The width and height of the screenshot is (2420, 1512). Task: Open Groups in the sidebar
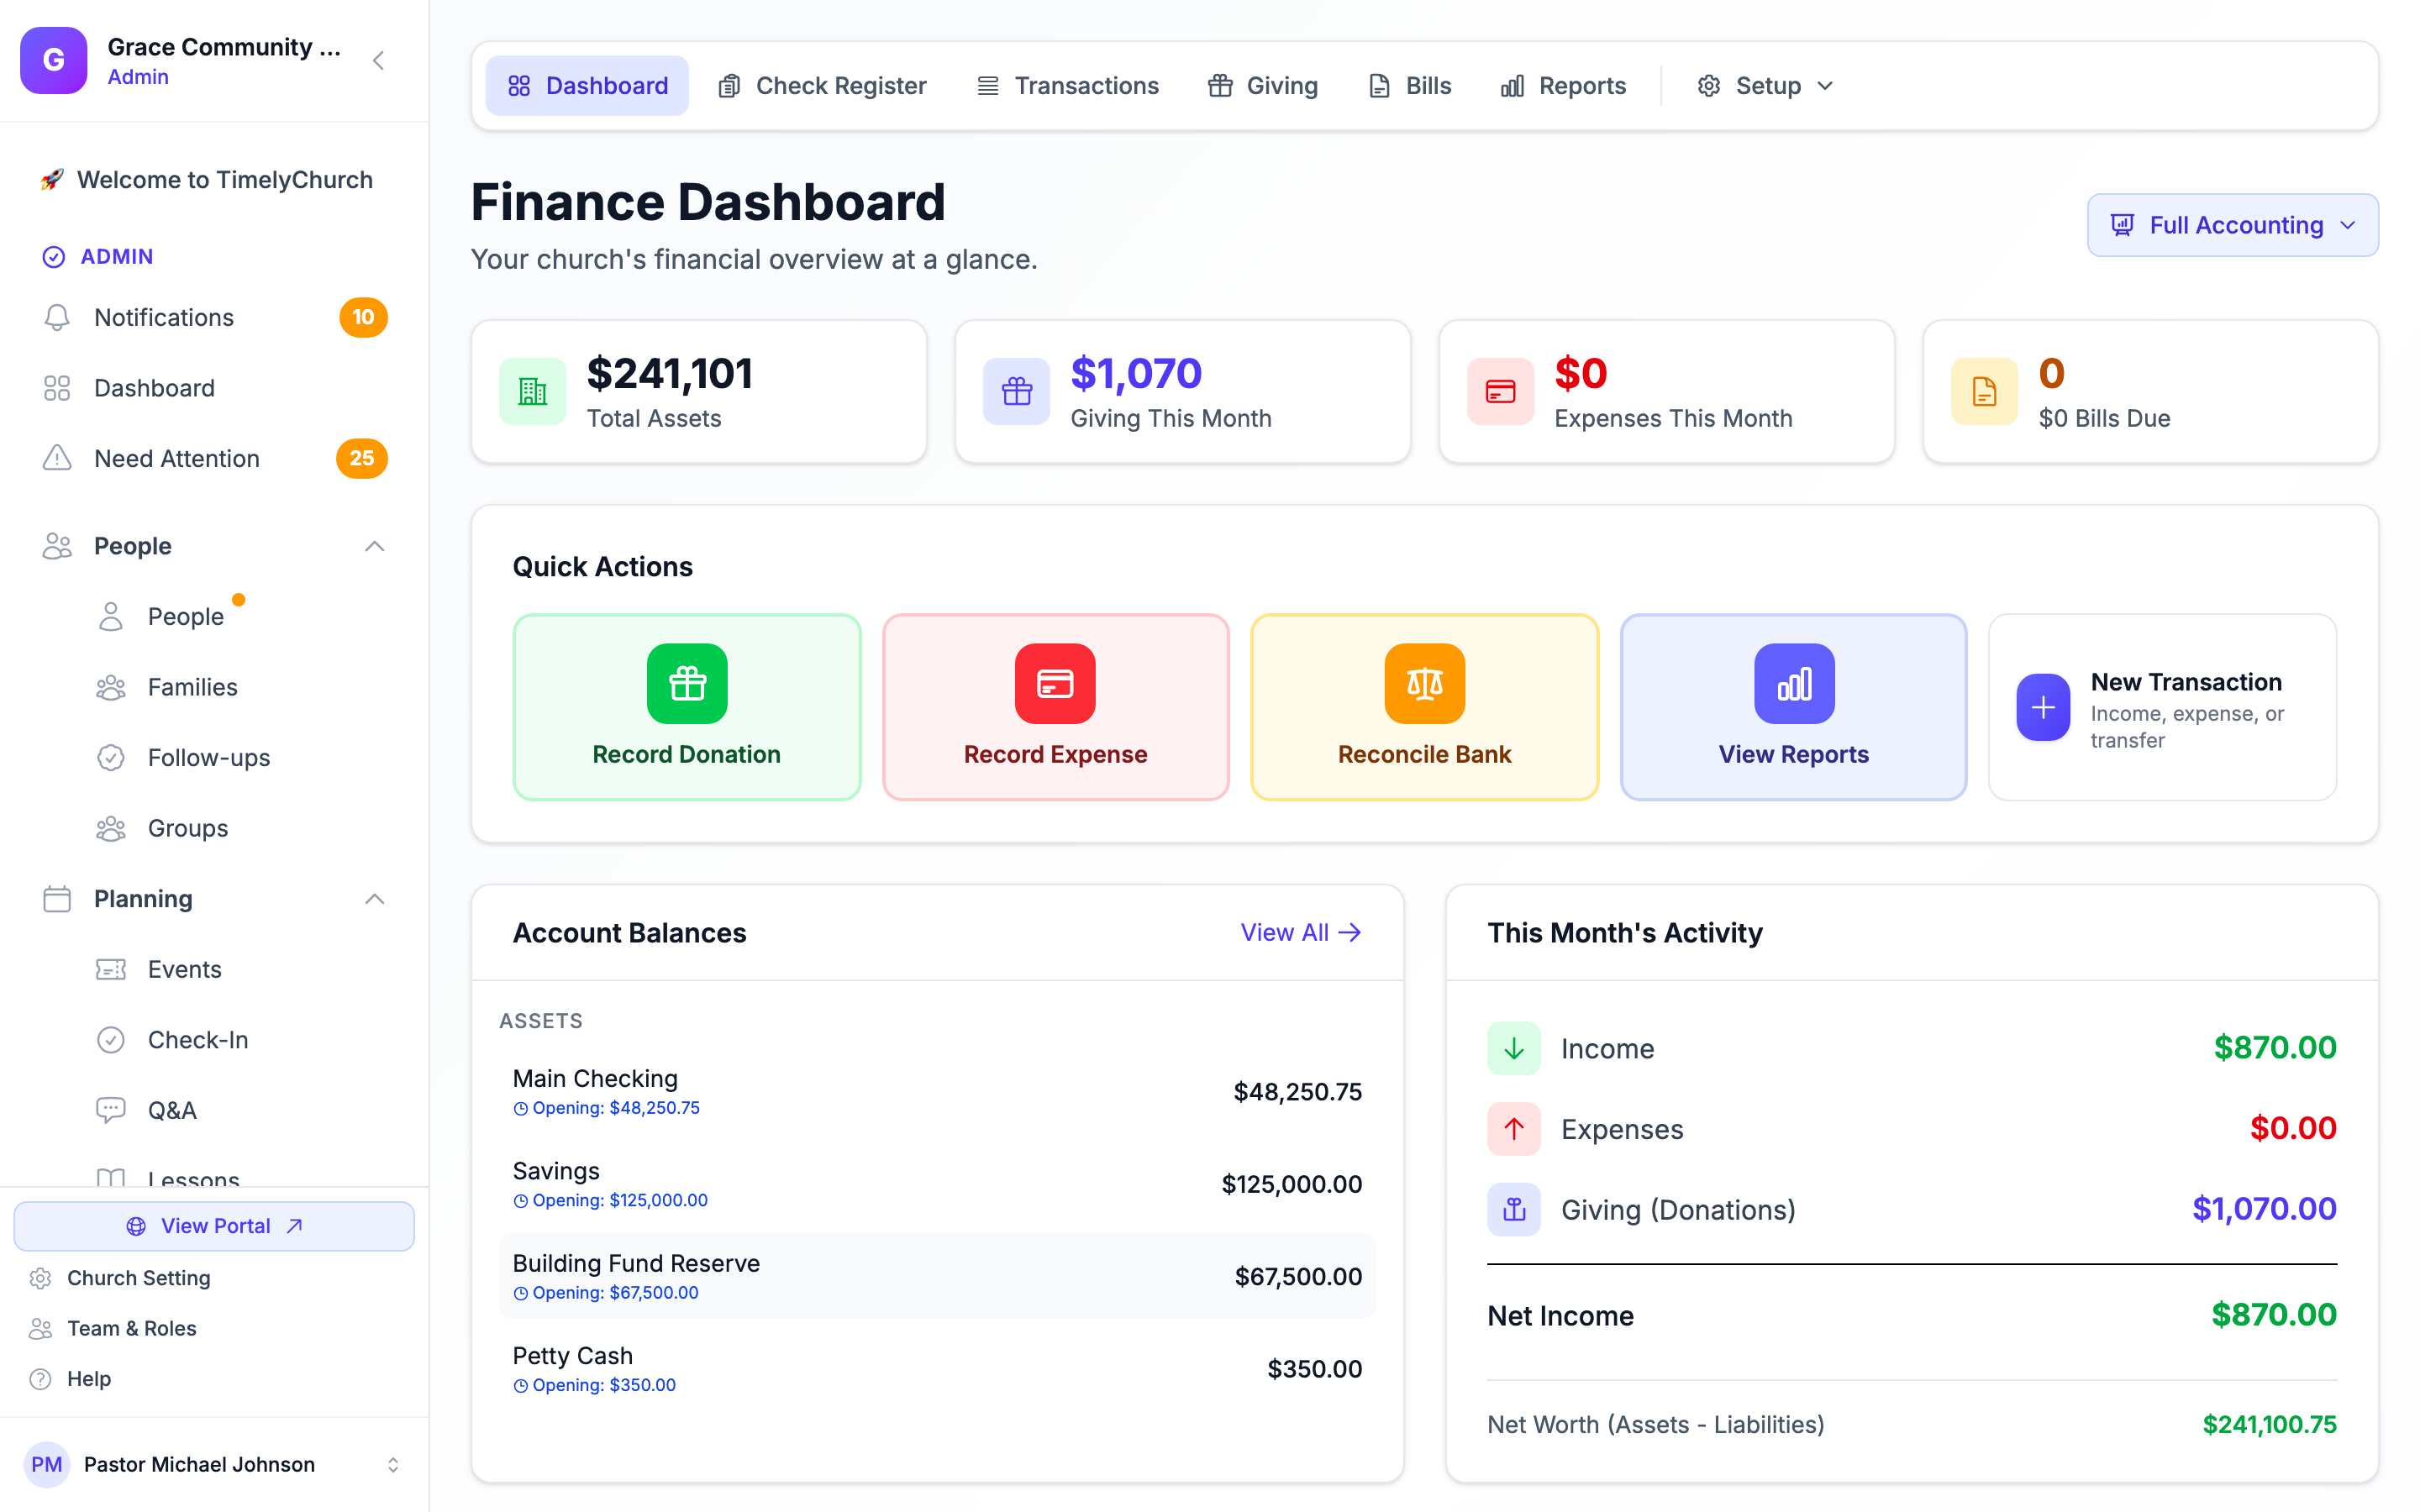pos(188,828)
